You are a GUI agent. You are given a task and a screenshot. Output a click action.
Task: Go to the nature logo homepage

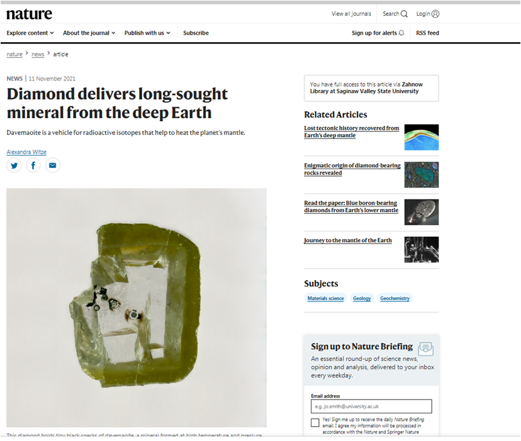tap(29, 14)
